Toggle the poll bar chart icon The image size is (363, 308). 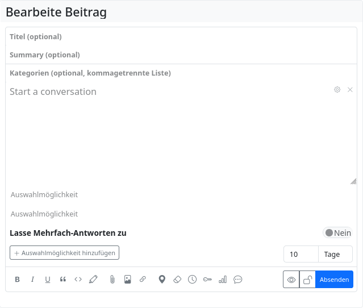[x=223, y=280]
